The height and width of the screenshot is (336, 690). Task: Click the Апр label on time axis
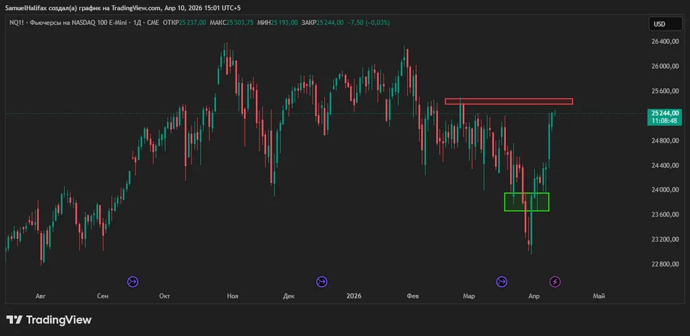[x=534, y=296]
